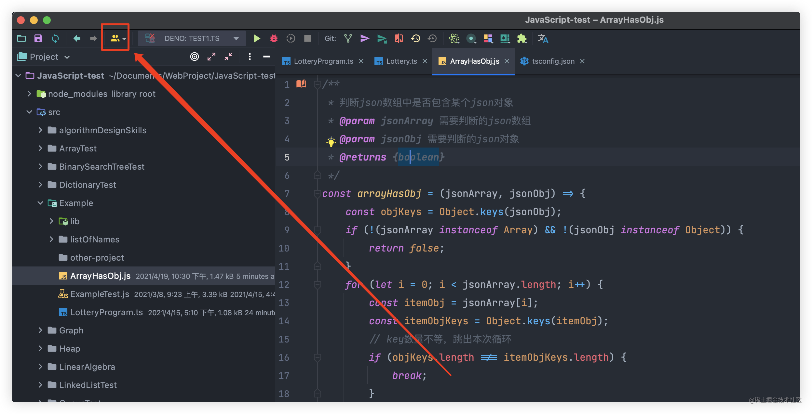Open the Translate plugin icon
This screenshot has height=414, width=812.
tap(543, 39)
